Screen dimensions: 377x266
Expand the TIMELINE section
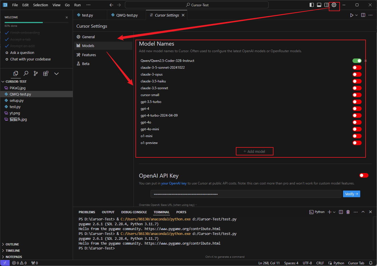[x=13, y=251]
